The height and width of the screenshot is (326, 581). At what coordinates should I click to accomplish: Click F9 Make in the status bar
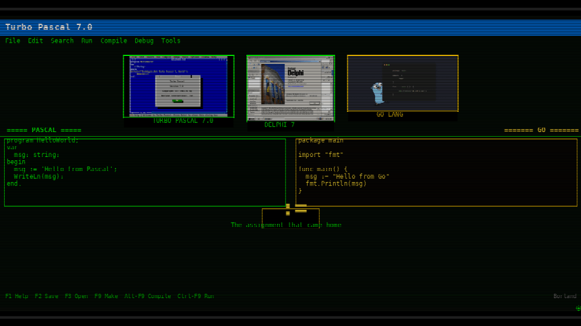tap(106, 296)
